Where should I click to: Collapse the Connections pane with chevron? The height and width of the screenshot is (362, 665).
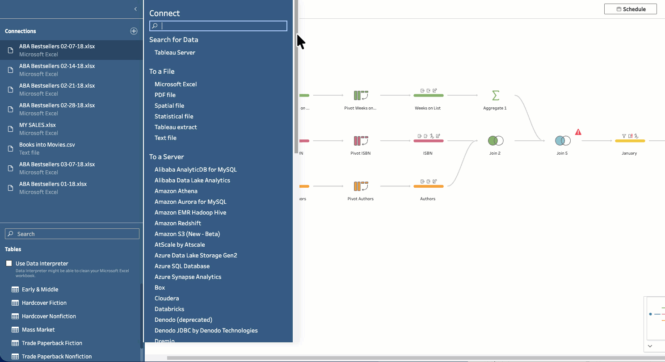tap(135, 9)
